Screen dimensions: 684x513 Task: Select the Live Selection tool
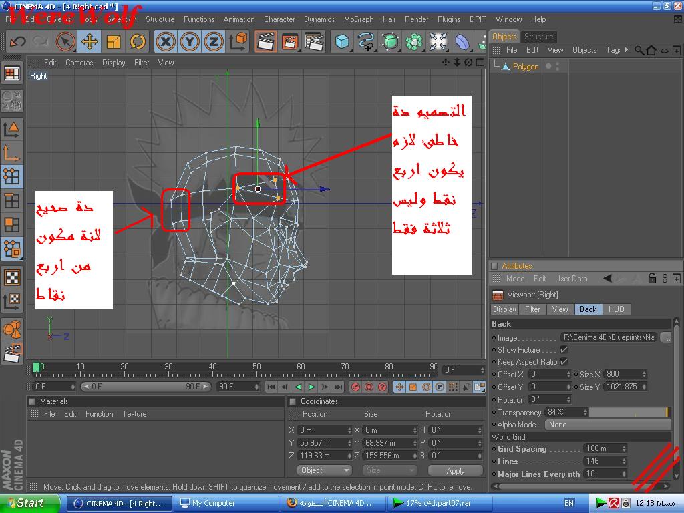coord(66,42)
